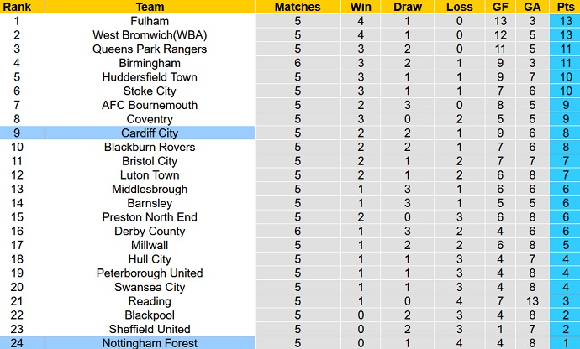The image size is (580, 349).
Task: Click the Nottingham Forest team name
Action: [150, 343]
